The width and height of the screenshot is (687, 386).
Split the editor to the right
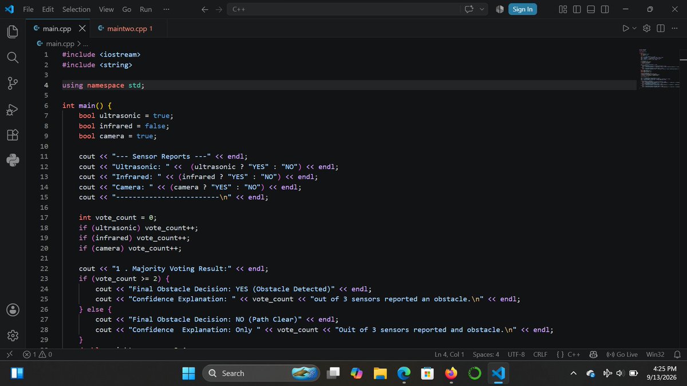[x=661, y=28]
